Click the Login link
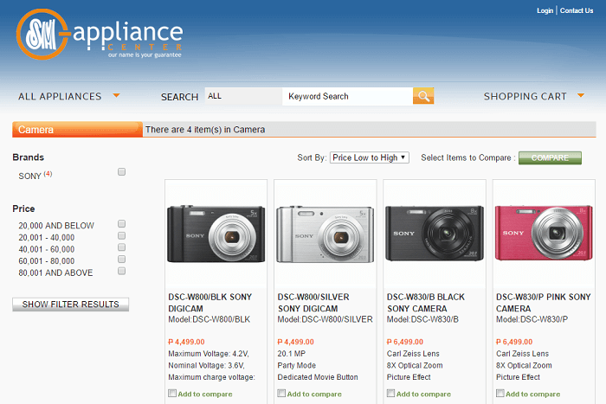The width and height of the screenshot is (606, 404). (545, 10)
